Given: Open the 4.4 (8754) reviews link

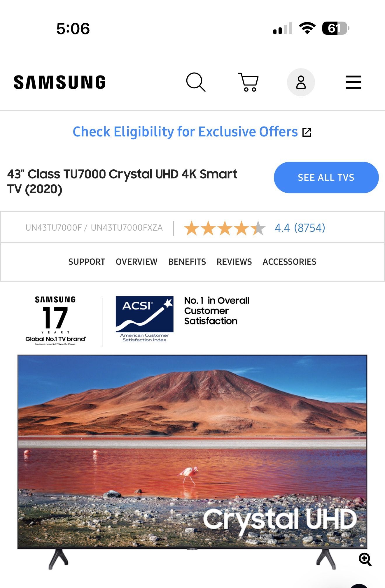Looking at the screenshot, I should (x=300, y=228).
